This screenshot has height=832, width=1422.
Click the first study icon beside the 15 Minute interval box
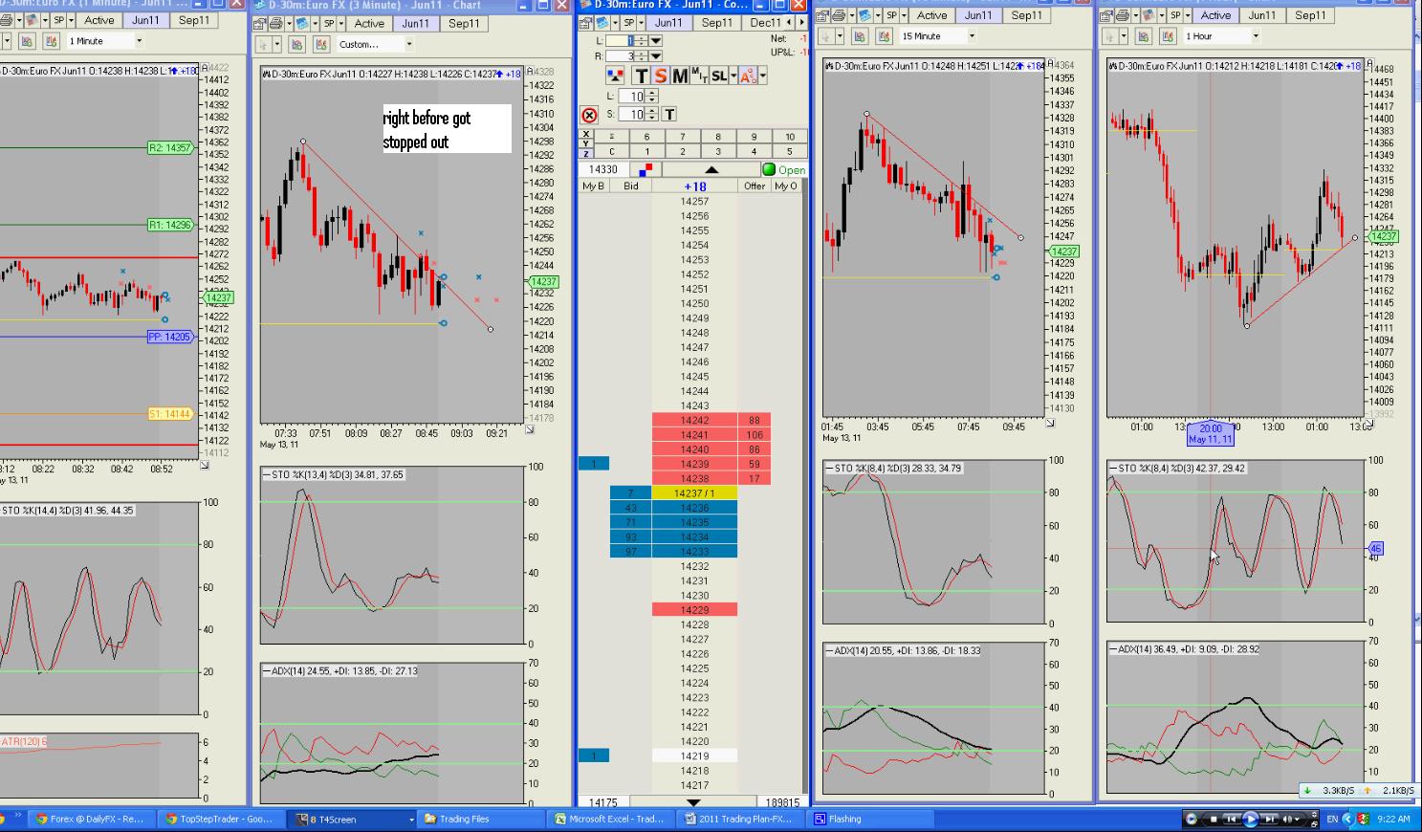pos(860,36)
